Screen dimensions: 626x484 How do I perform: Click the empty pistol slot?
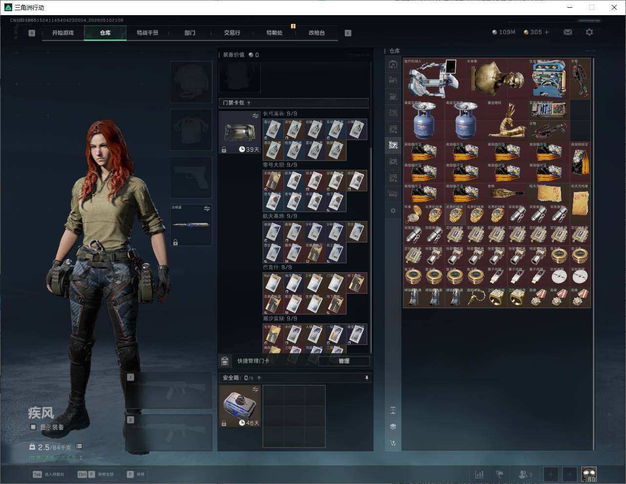191,177
